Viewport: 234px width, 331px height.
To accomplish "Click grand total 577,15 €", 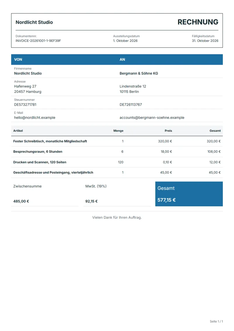I will point(166,200).
